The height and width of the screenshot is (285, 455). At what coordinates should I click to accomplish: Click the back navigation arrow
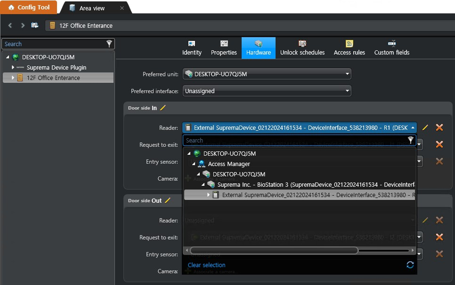(x=10, y=25)
